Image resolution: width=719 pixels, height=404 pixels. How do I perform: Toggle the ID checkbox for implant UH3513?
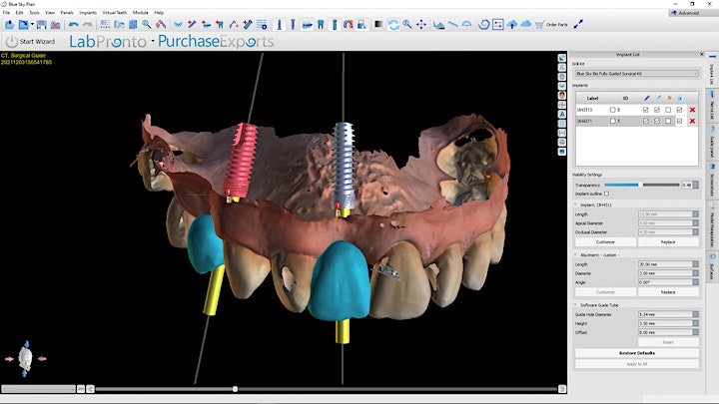pyautogui.click(x=612, y=110)
